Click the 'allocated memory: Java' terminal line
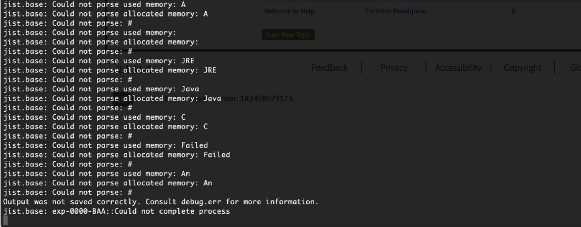This screenshot has width=581, height=227. tap(112, 99)
